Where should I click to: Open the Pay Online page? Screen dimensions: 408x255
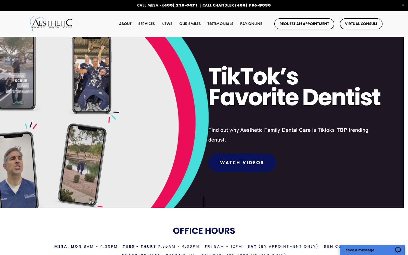point(251,24)
